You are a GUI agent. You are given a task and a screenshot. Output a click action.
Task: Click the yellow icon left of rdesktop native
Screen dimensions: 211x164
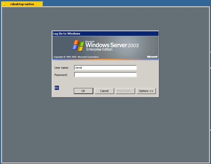pyautogui.click(x=4, y=4)
